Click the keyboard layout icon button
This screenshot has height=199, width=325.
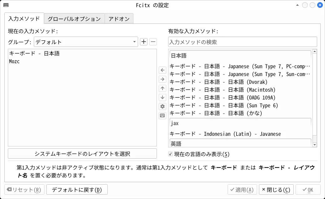coord(162,115)
